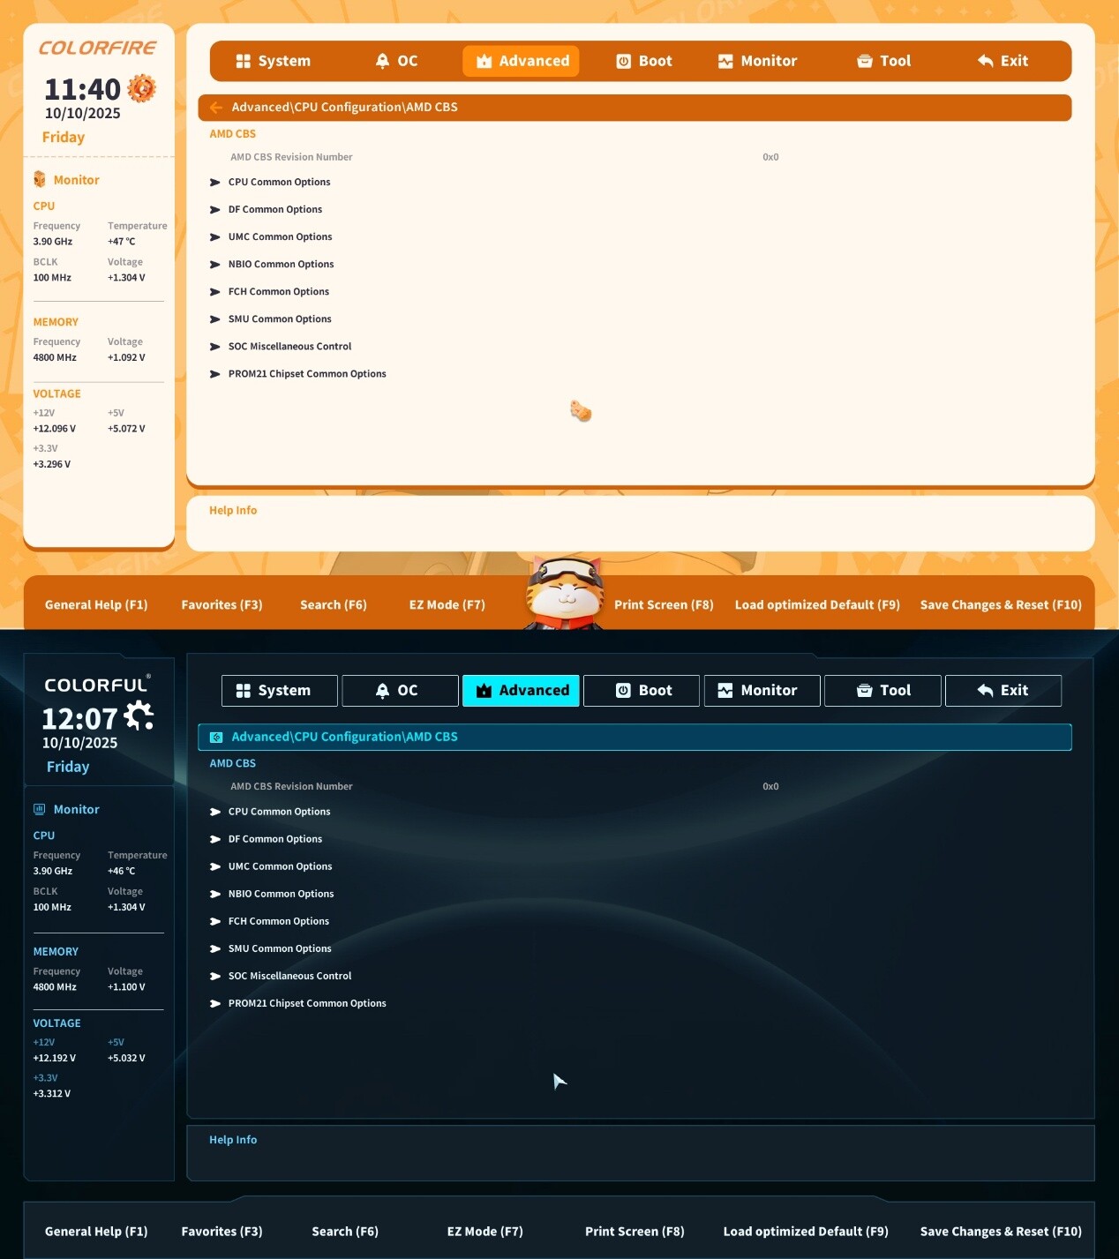Open System tab in dark Colorful BIOS
This screenshot has height=1259, width=1119.
(x=280, y=691)
